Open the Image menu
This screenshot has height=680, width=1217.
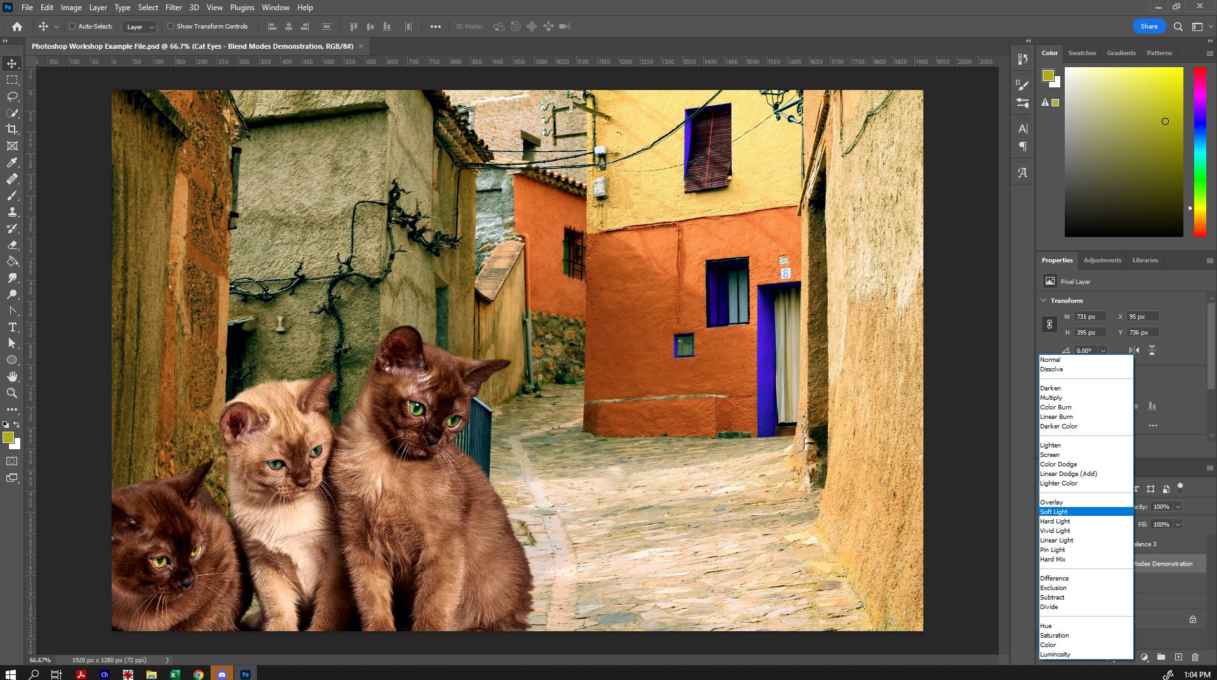pyautogui.click(x=71, y=8)
